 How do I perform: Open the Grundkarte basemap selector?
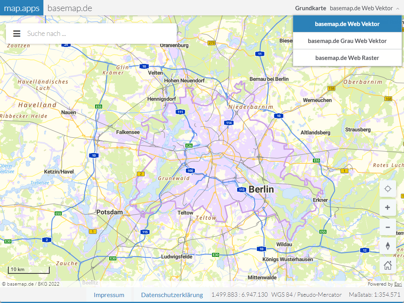(x=347, y=8)
